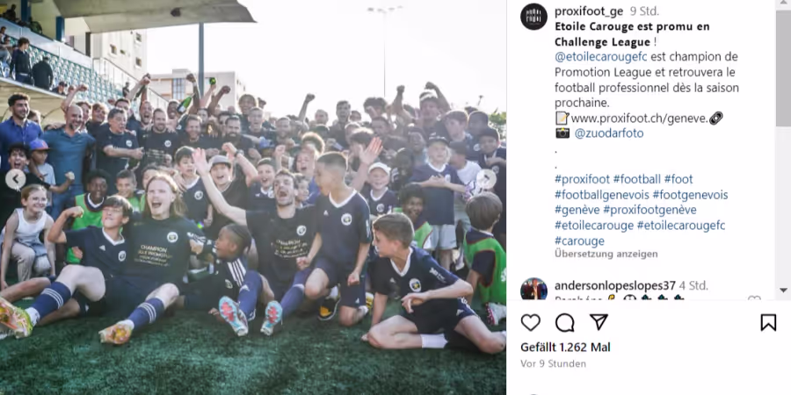Show translation via Übersetzung anzeigen
This screenshot has width=791, height=395.
coord(599,254)
